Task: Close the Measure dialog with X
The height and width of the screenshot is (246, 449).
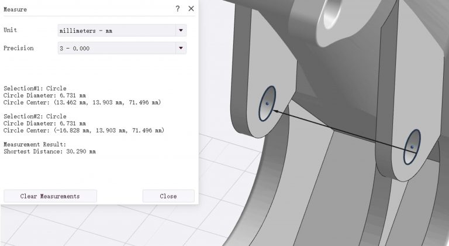Action: point(191,9)
